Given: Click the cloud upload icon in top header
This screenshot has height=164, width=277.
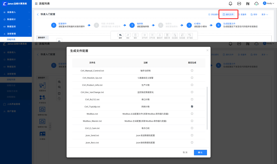Looking at the screenshot, I should tap(256, 4).
